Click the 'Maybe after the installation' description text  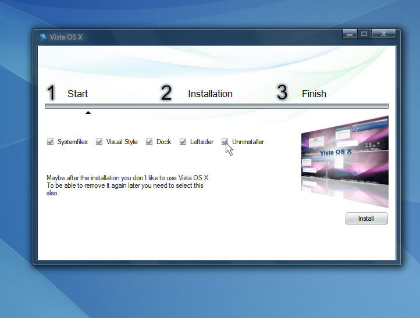point(128,185)
